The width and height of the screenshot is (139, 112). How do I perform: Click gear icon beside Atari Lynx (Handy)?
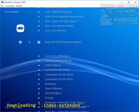[x=39, y=31]
